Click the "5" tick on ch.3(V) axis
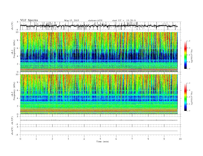This screenshot has height=156, width=203. pos(18,116)
